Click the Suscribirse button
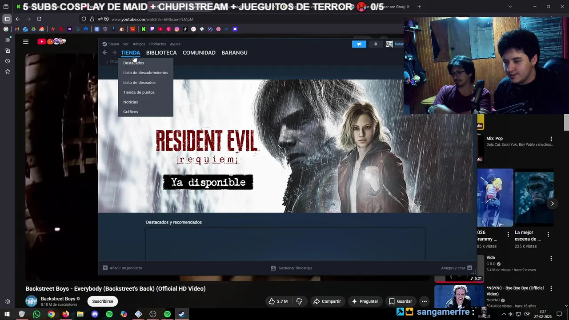The width and height of the screenshot is (569, 320). click(x=103, y=301)
